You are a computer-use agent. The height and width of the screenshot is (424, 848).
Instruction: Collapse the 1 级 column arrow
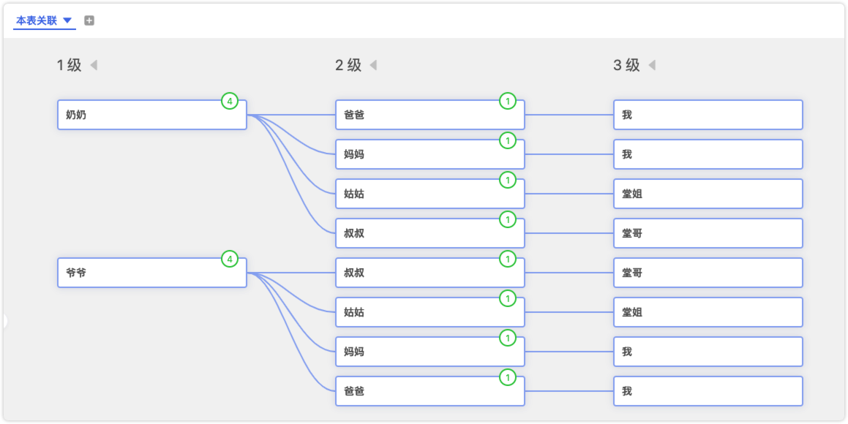(94, 65)
